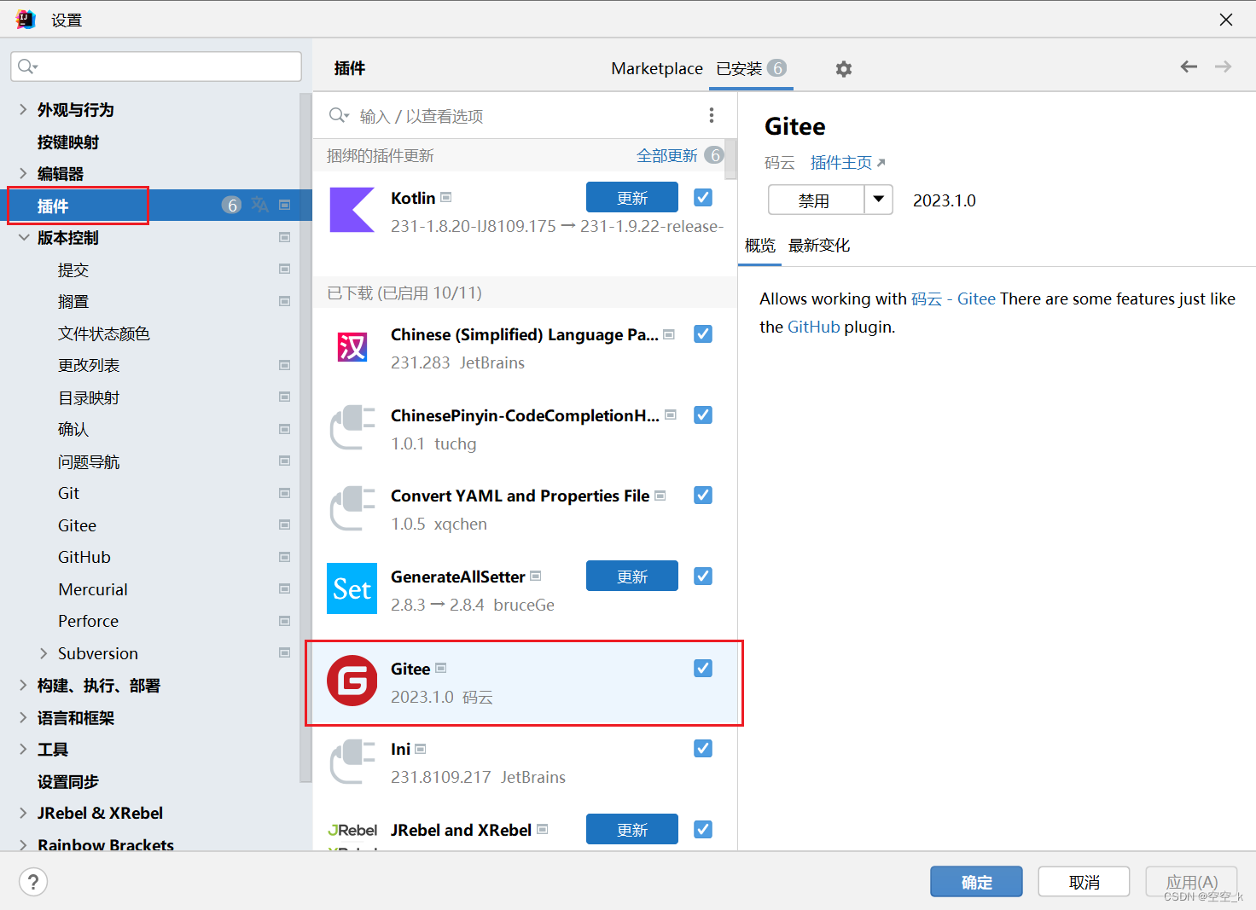Uncheck the Ini plugin checkbox
This screenshot has height=910, width=1256.
click(x=702, y=748)
